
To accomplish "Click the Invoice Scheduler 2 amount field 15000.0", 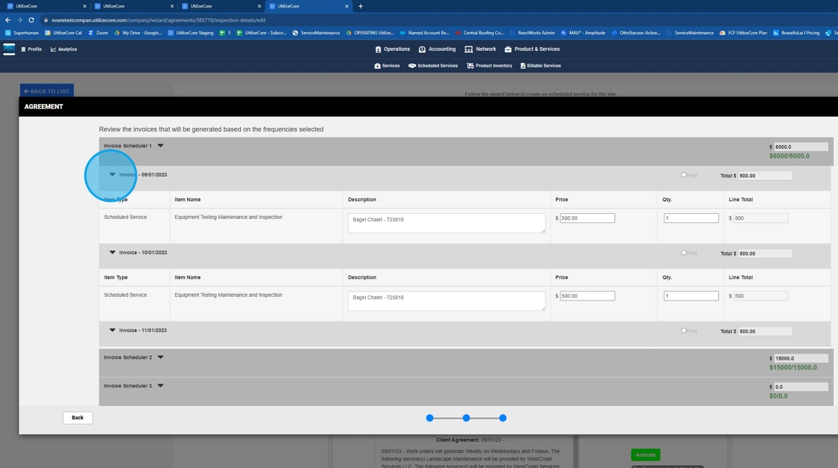I will point(801,358).
